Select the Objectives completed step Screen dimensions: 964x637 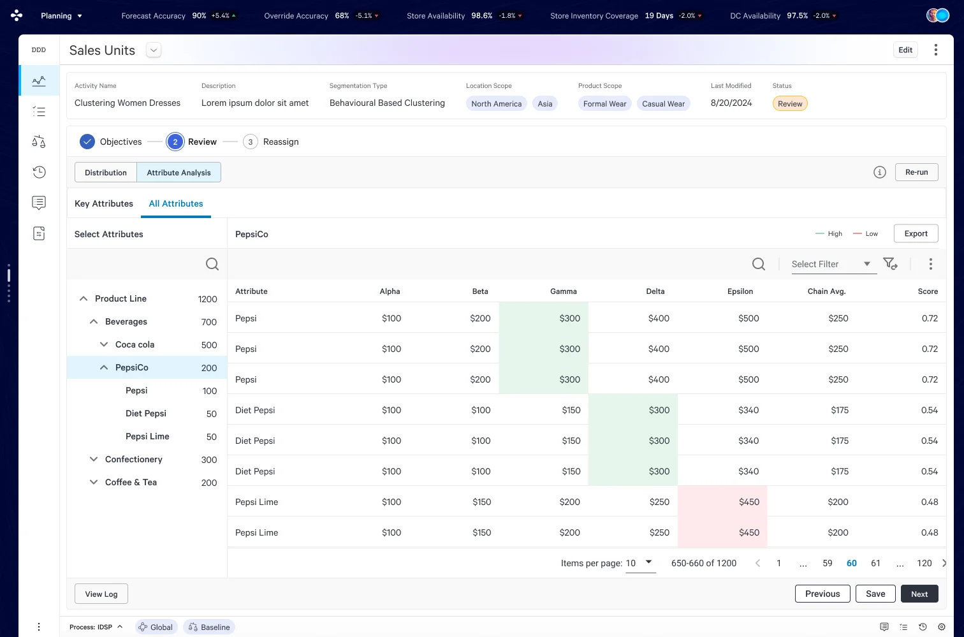pos(111,142)
